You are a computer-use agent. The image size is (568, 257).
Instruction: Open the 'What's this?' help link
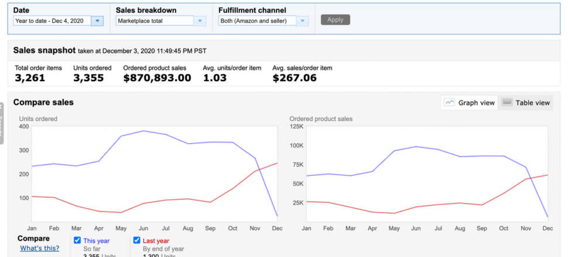coord(39,248)
